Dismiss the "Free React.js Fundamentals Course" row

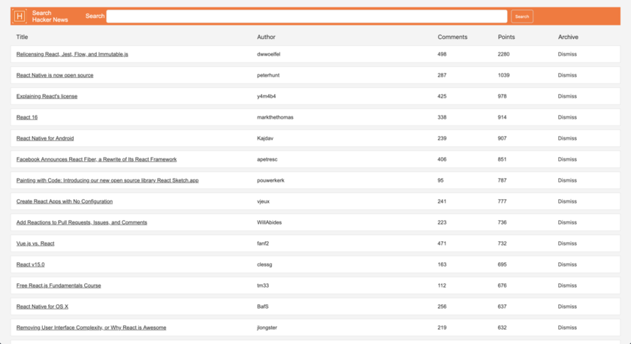pos(567,286)
